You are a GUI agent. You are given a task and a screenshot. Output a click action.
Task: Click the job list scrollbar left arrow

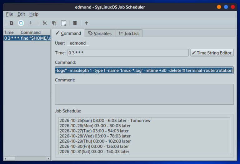point(5,159)
